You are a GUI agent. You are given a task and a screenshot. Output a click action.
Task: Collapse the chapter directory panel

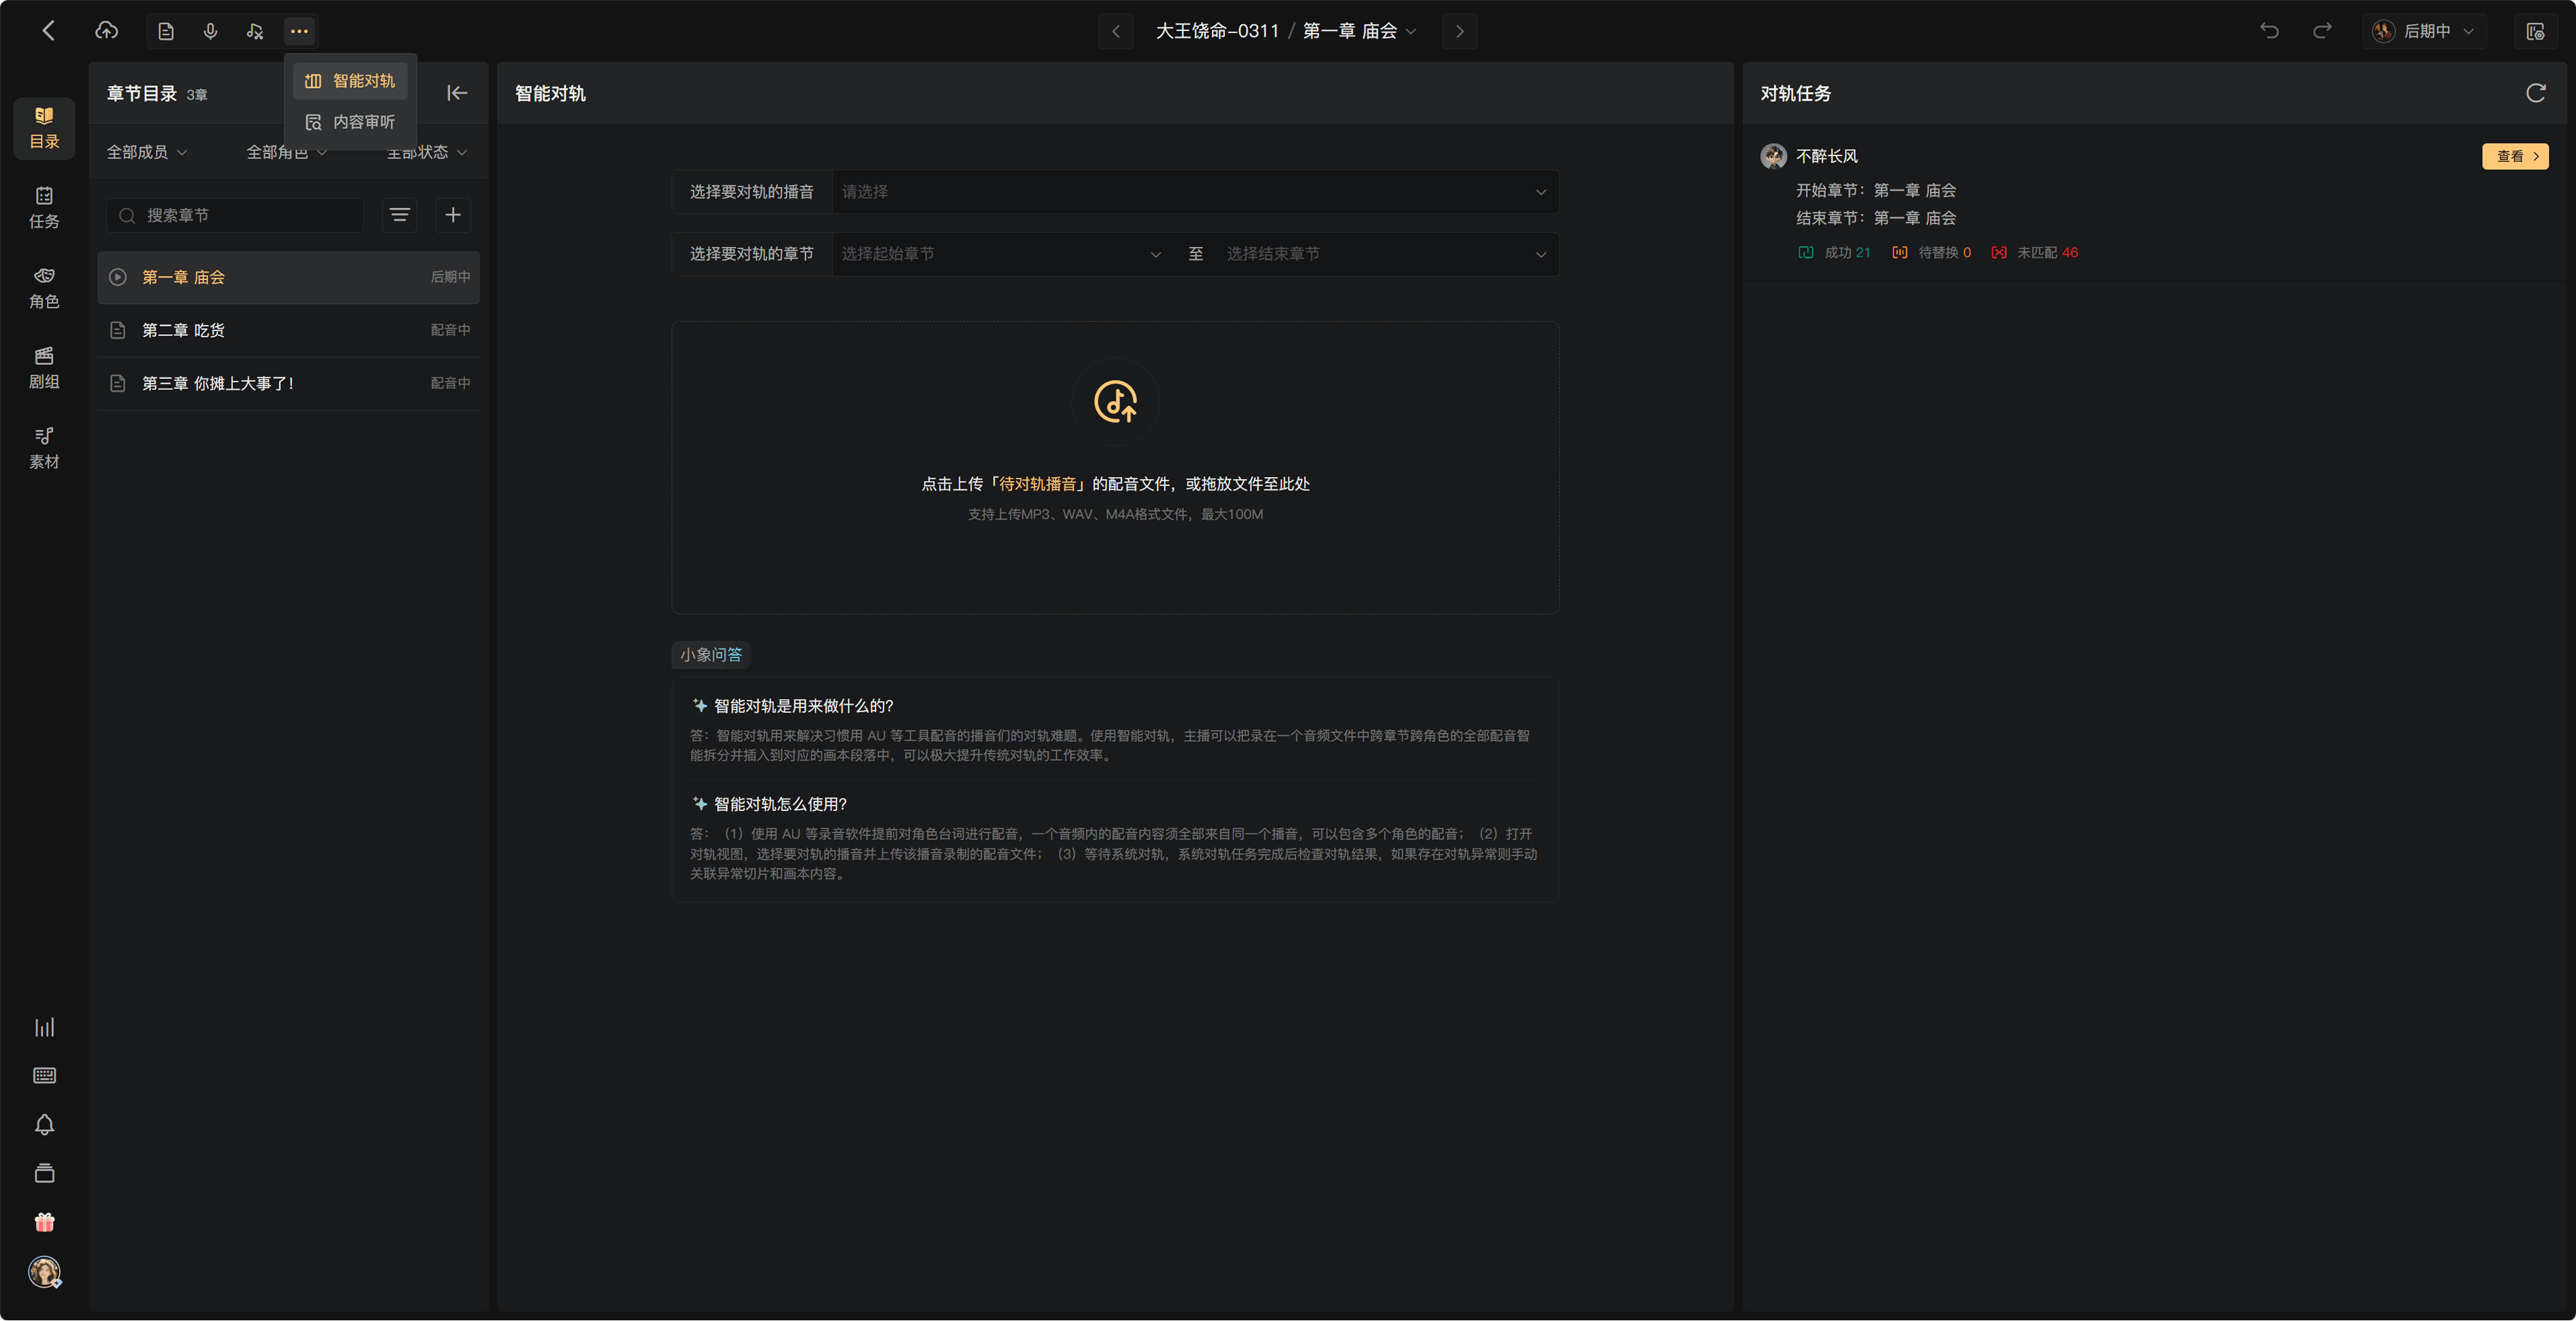457,93
